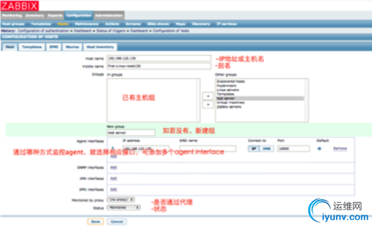Add a JMX interface
The height and width of the screenshot is (227, 372).
click(x=113, y=179)
